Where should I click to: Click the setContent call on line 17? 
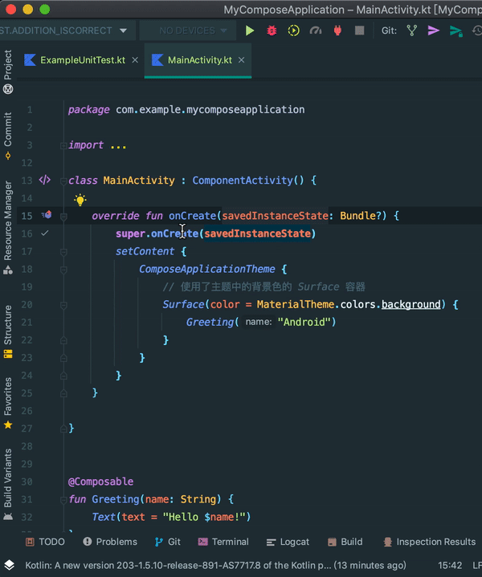point(145,251)
